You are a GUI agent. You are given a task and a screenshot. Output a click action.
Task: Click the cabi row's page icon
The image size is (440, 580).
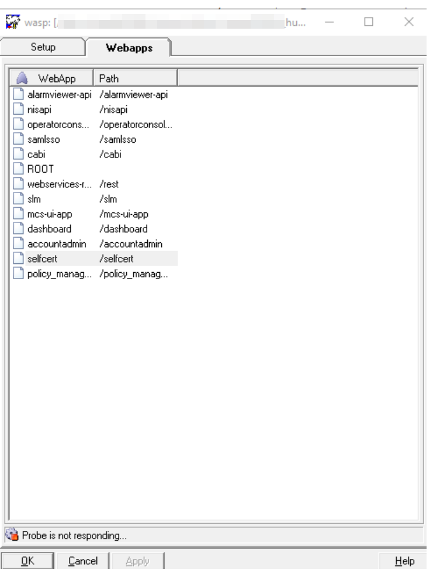pos(19,154)
